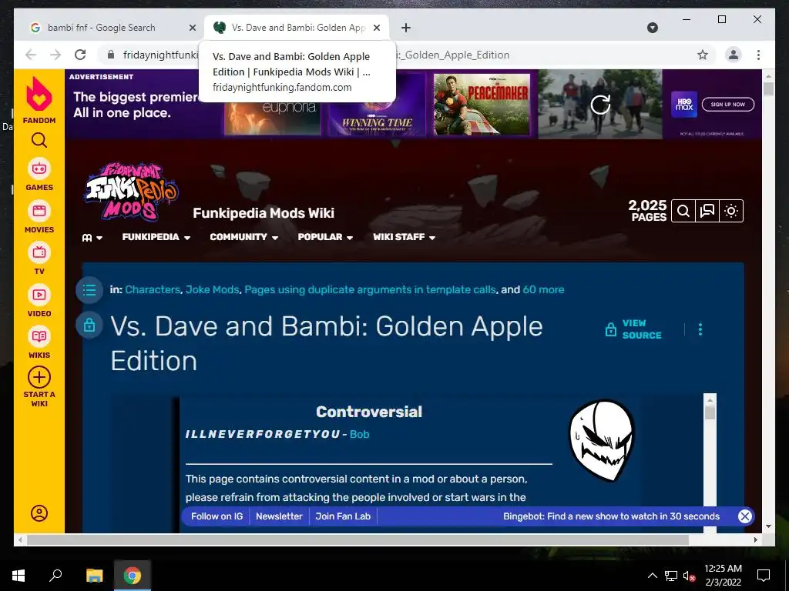Click the page vertical scrollbar thumb

768,88
